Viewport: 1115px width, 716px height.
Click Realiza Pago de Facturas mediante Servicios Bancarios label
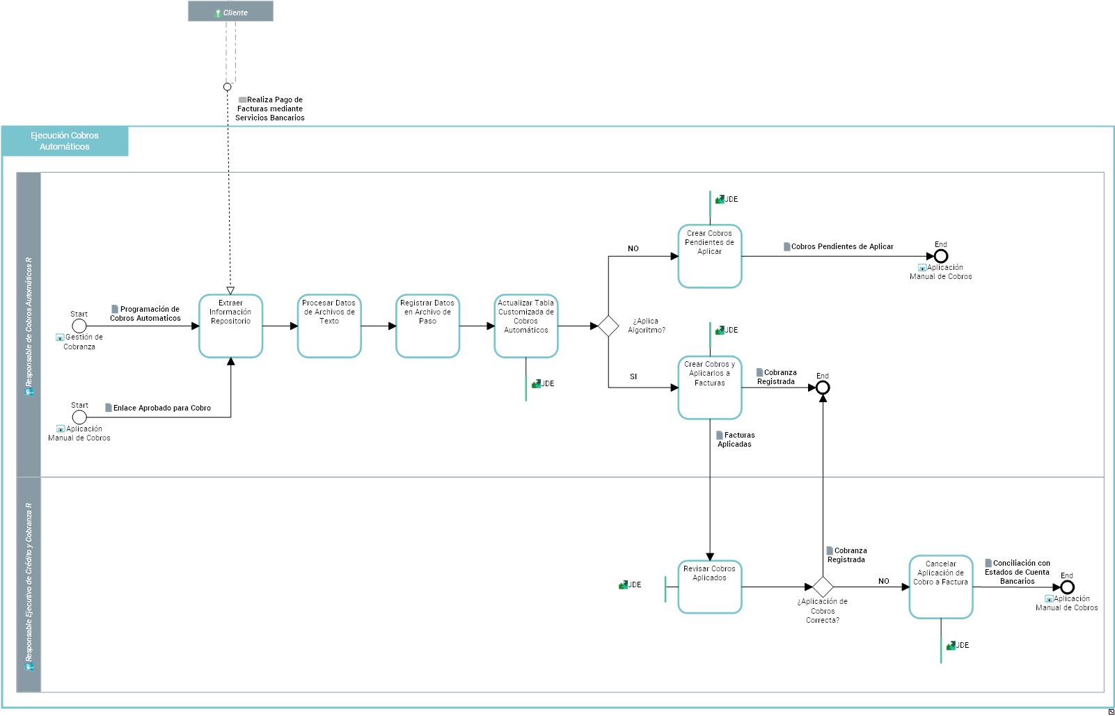270,109
